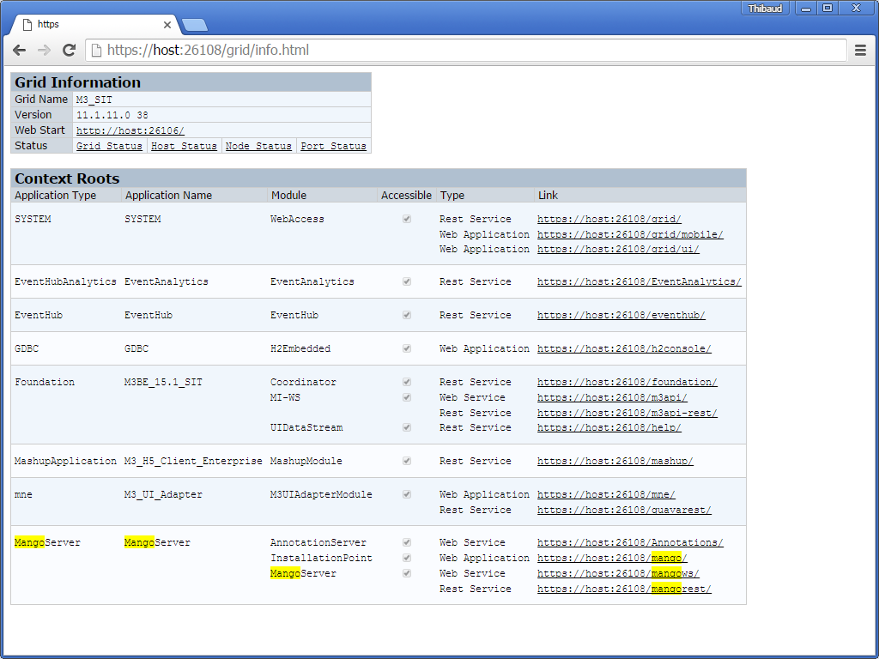Close the https tab
The width and height of the screenshot is (879, 659).
tap(167, 25)
